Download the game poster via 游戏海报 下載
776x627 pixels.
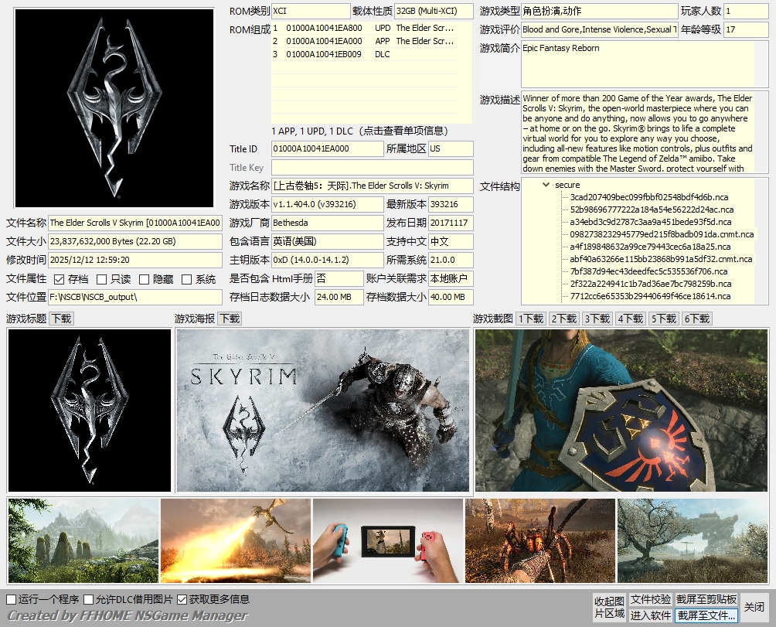click(x=230, y=319)
